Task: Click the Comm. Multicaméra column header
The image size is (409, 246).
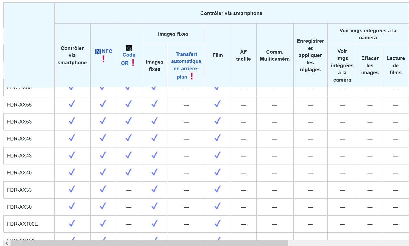Action: (275, 55)
